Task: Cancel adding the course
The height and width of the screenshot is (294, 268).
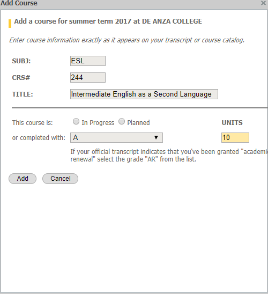Action: click(x=61, y=179)
